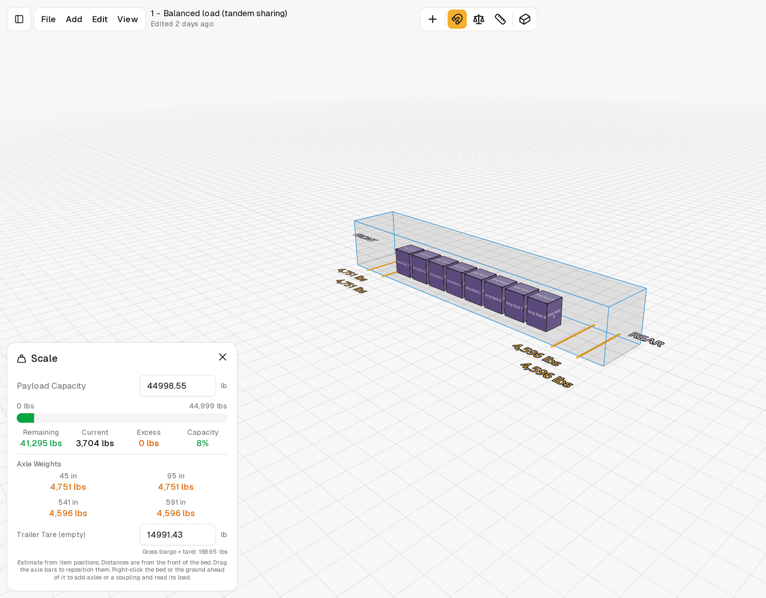Screen dimensions: 766x598
Task: Open the View menu
Action: point(127,19)
